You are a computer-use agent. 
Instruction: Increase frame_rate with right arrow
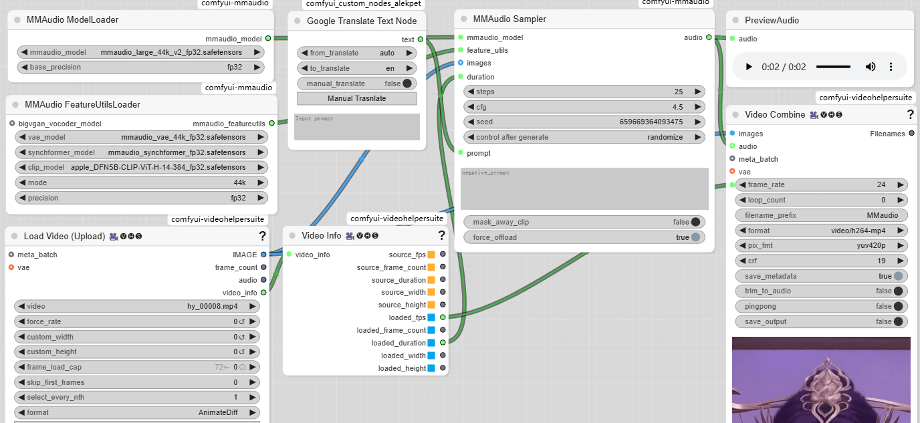pos(901,184)
